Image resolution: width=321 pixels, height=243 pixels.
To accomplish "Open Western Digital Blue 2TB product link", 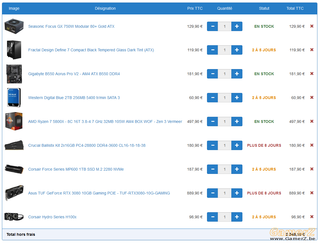I will (74, 98).
